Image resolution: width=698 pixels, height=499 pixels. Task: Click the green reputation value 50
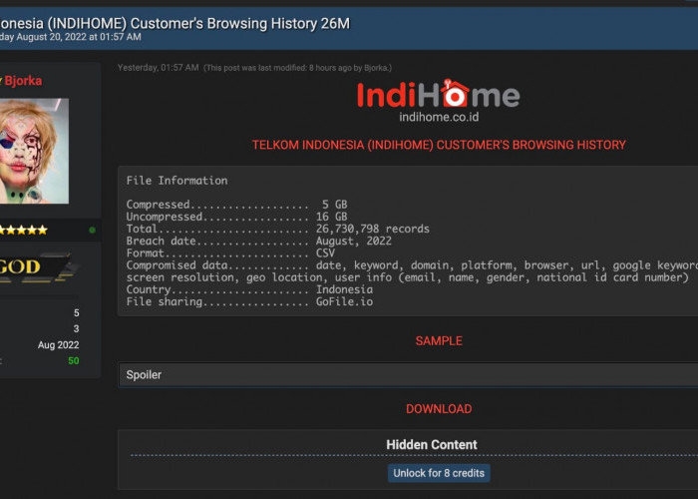point(74,361)
